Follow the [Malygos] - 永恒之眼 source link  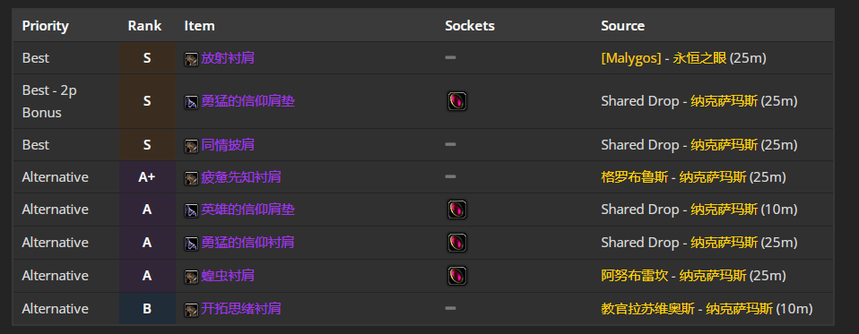(x=664, y=58)
